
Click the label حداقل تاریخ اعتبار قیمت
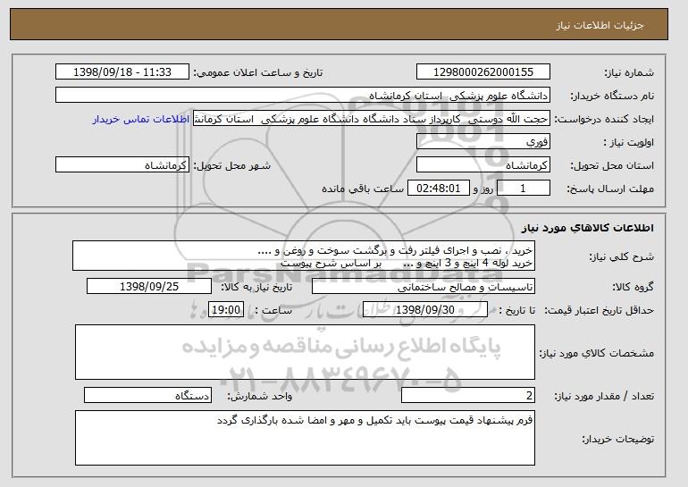[x=600, y=311]
